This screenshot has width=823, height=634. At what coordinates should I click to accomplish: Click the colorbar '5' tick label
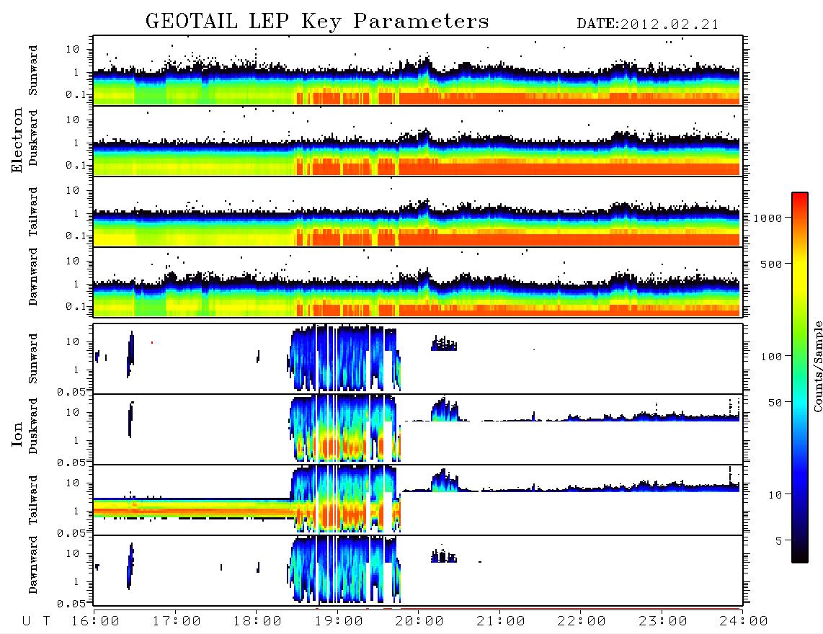(779, 541)
